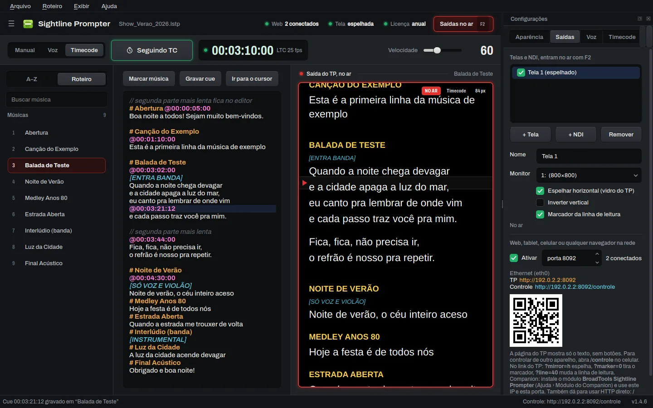
Task: Click the green Sightline Prompter logo
Action: pos(28,24)
